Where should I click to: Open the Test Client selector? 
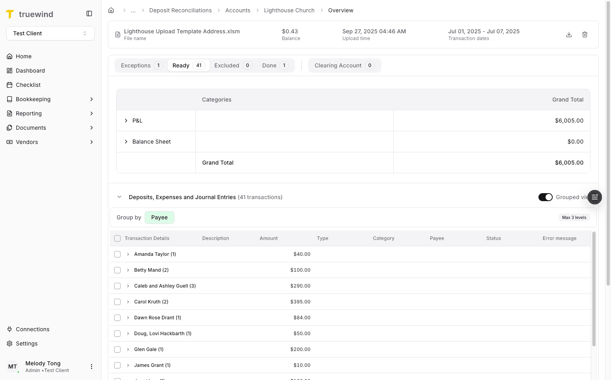pyautogui.click(x=50, y=33)
